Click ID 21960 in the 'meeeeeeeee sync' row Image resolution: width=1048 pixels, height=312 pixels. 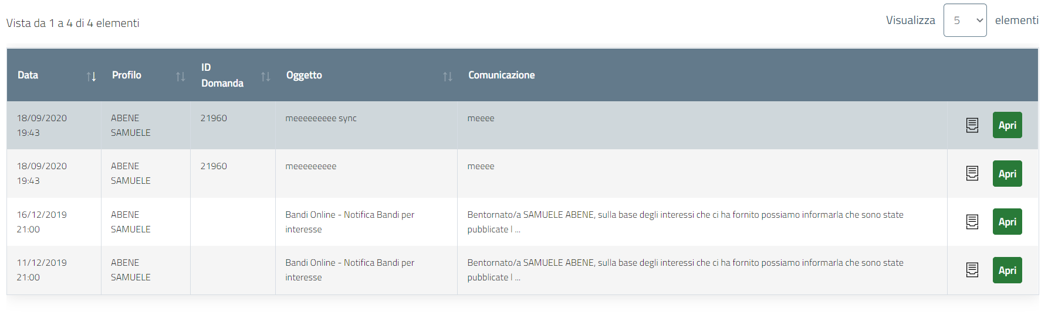[214, 118]
